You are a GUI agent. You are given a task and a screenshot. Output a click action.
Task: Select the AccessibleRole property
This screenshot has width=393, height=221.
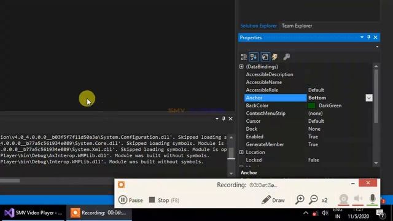262,90
